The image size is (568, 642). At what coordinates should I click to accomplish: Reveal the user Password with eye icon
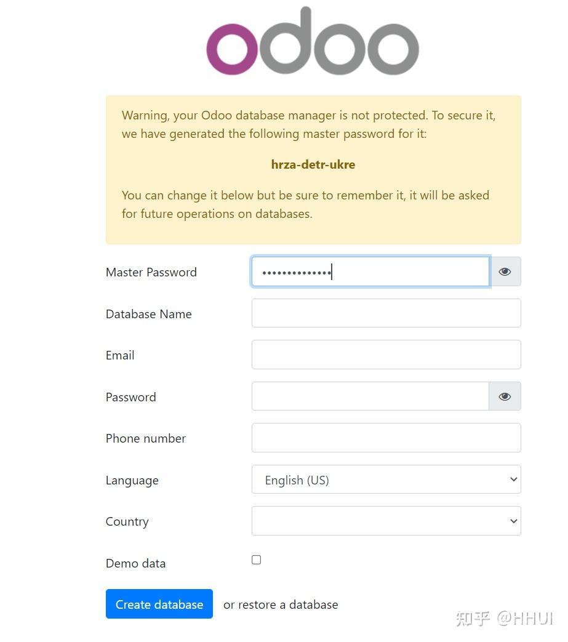505,396
